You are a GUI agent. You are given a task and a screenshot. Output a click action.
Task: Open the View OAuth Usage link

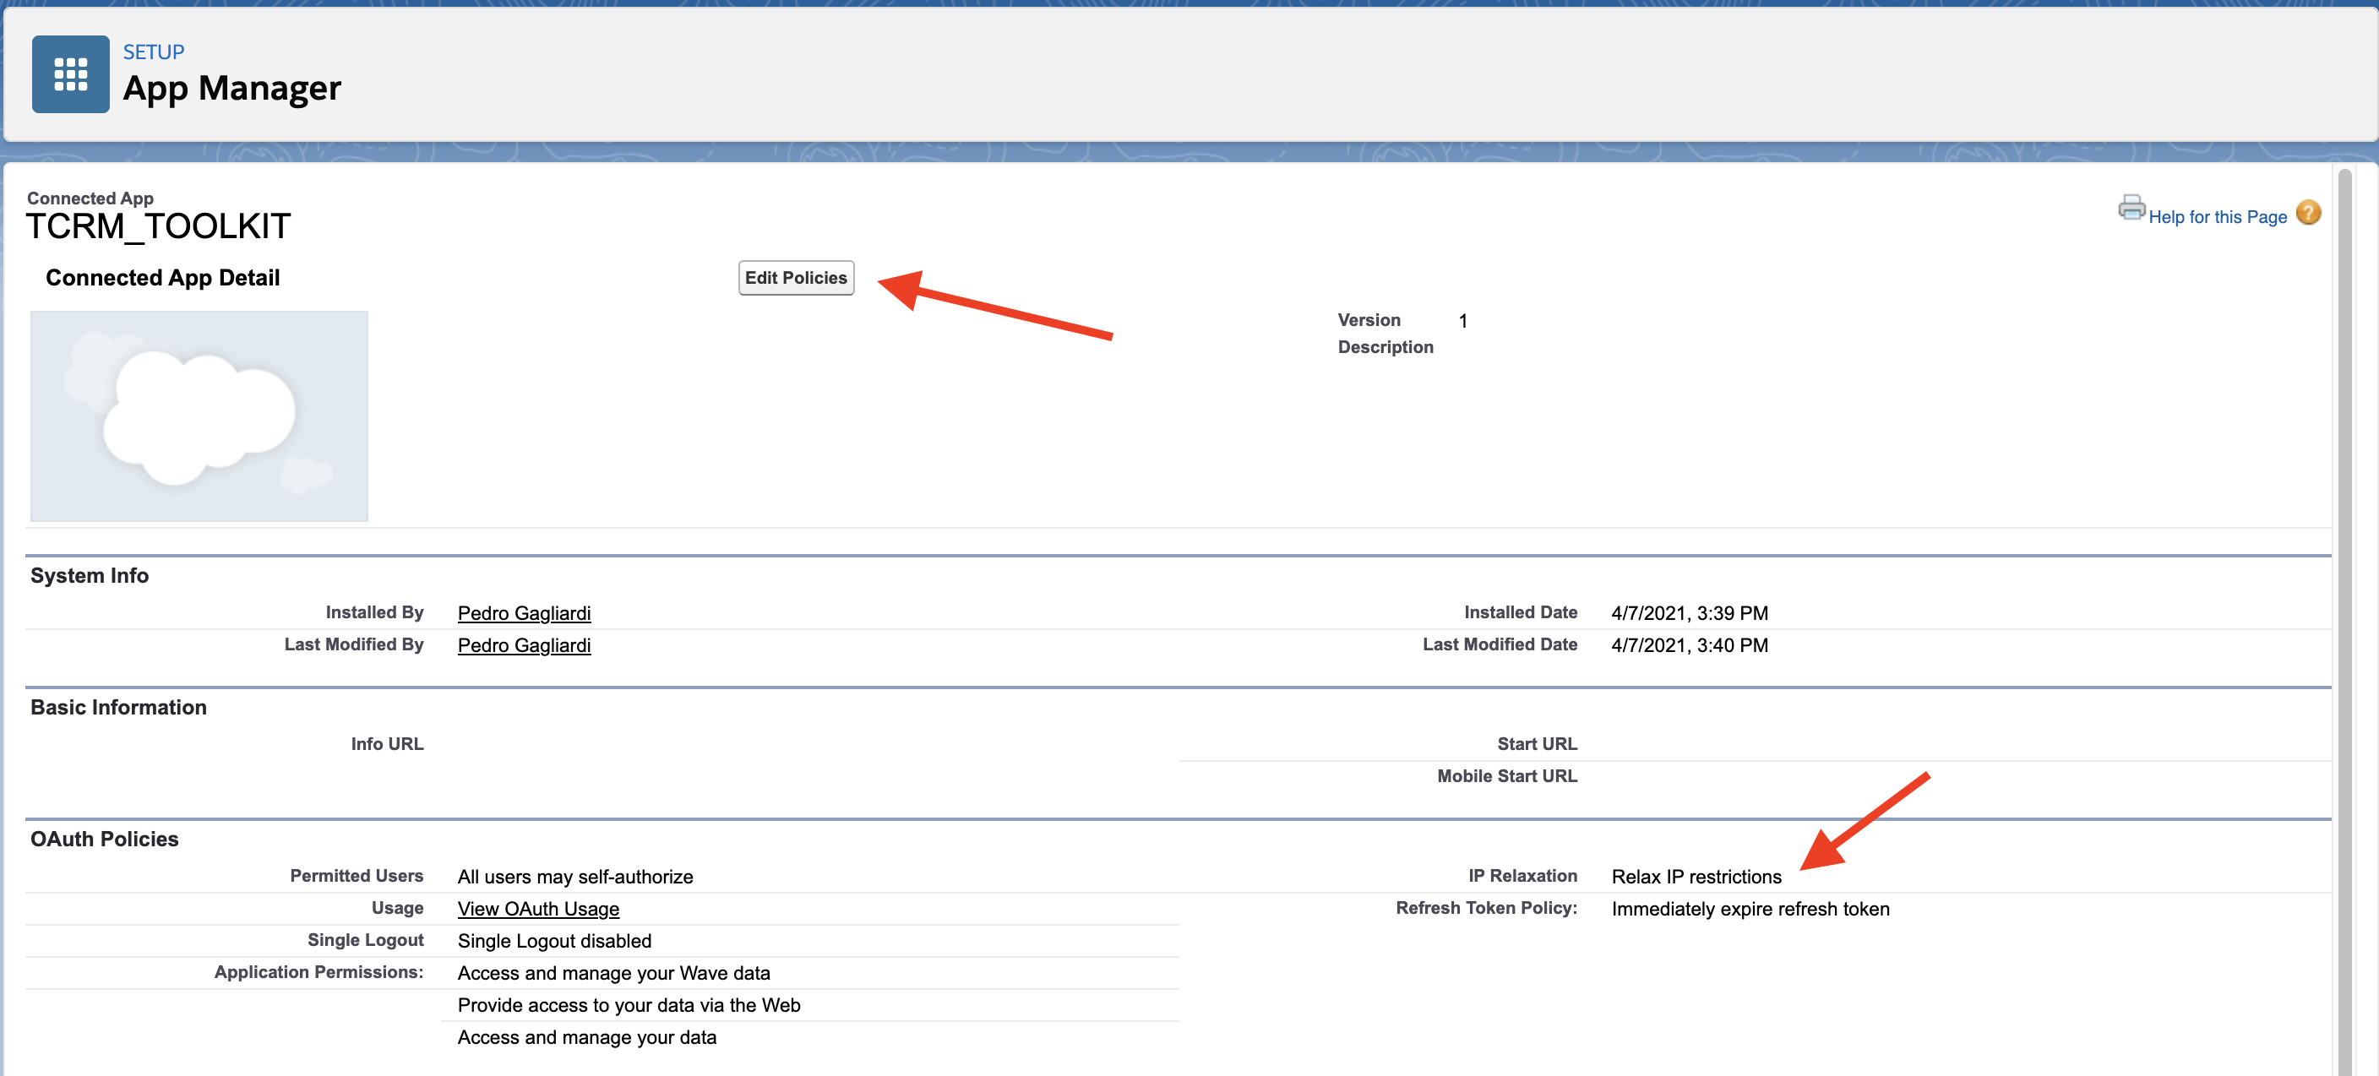click(x=537, y=909)
